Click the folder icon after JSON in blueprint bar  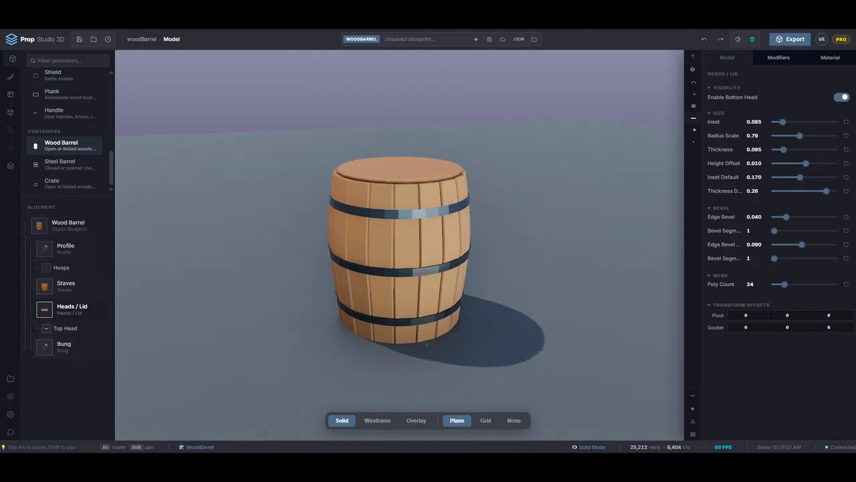(534, 39)
